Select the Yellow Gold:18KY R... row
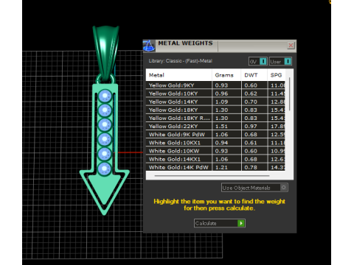Viewport: 354px width, 265px height. coord(215,118)
